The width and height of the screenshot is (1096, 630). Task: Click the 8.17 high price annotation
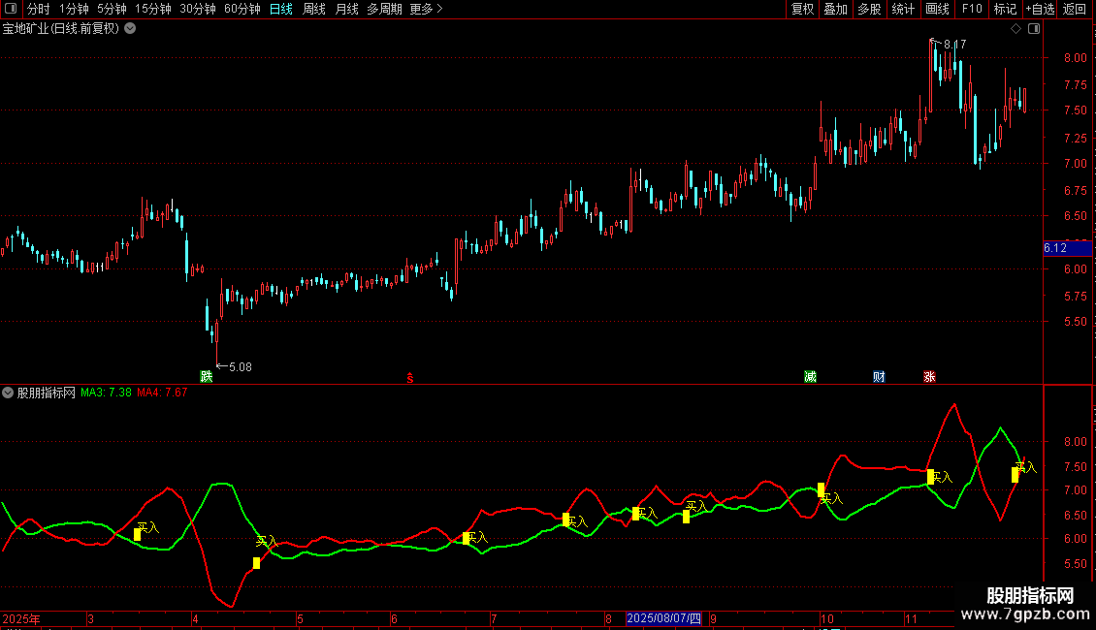(x=954, y=44)
